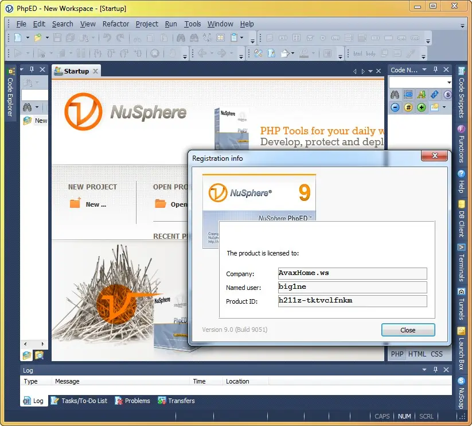Click the binoculars icon in left workspace panel
This screenshot has height=426, width=472.
[x=27, y=107]
